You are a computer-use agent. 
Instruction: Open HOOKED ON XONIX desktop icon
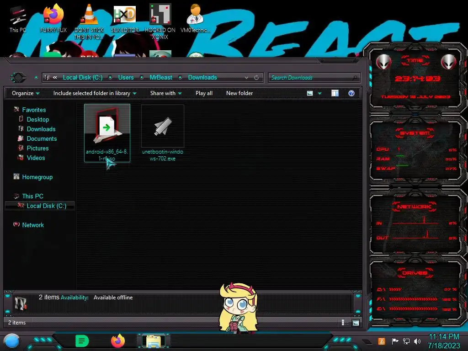[x=160, y=21]
